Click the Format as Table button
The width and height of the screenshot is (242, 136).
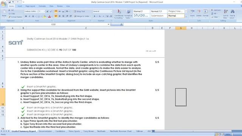(x=128, y=14)
